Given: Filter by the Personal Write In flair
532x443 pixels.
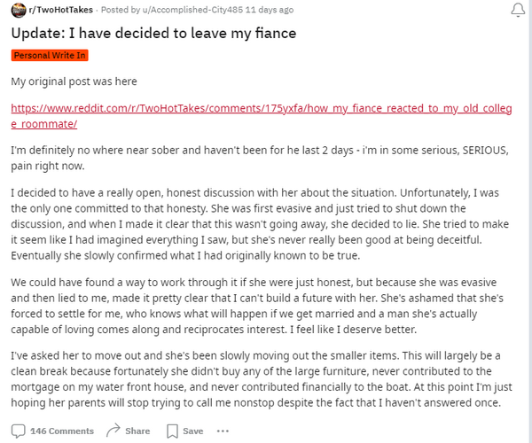Looking at the screenshot, I should [50, 55].
